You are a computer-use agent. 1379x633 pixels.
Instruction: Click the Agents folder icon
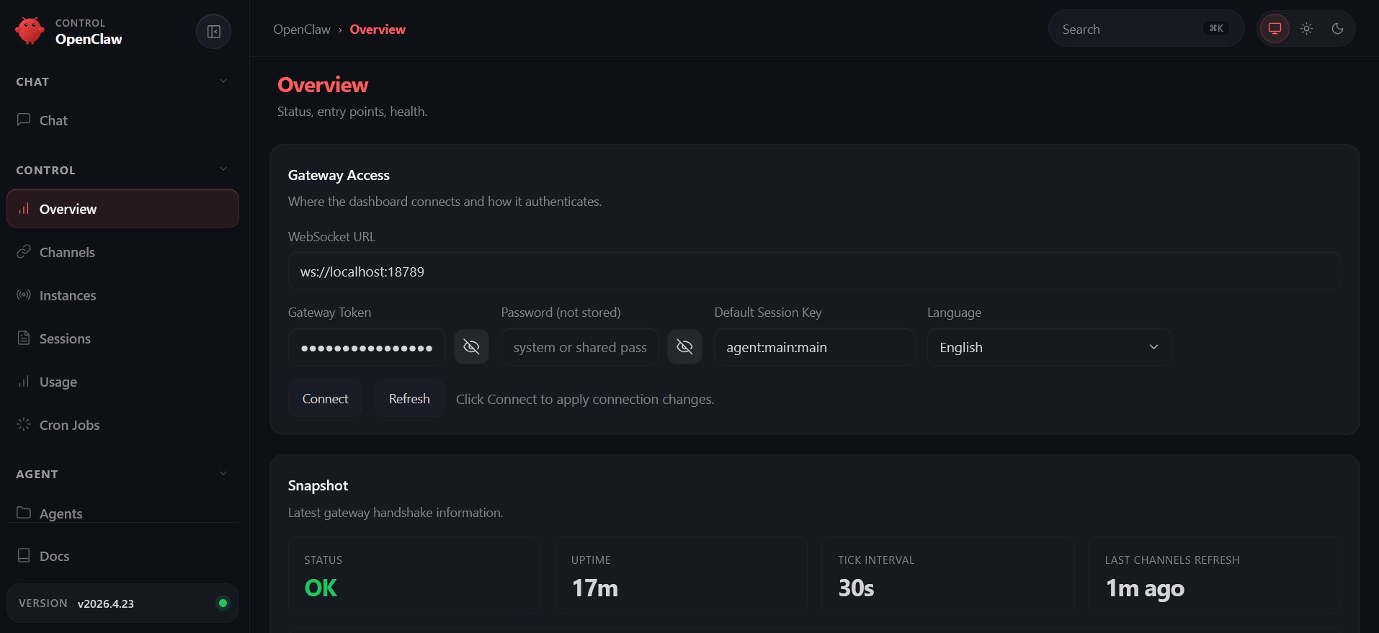24,513
